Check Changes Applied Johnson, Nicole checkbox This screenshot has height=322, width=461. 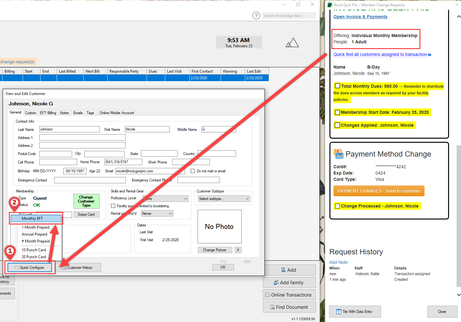tap(337, 125)
